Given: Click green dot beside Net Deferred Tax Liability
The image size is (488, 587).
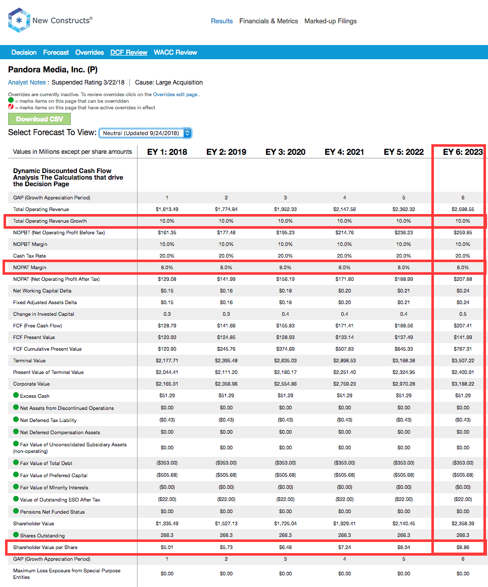Looking at the screenshot, I should coord(16,420).
